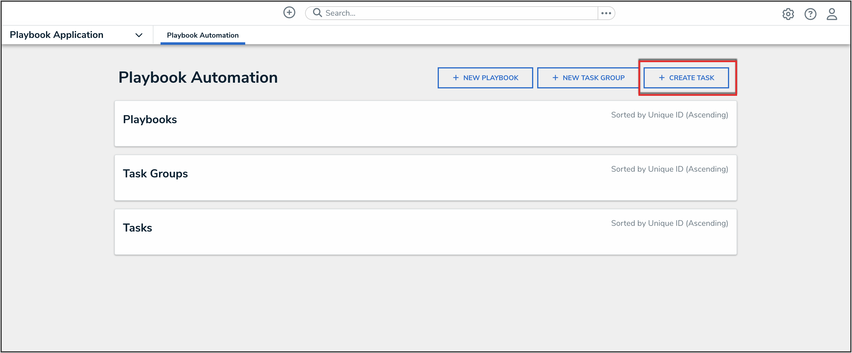The width and height of the screenshot is (852, 353).
Task: Open the help question mark icon
Action: pyautogui.click(x=810, y=14)
